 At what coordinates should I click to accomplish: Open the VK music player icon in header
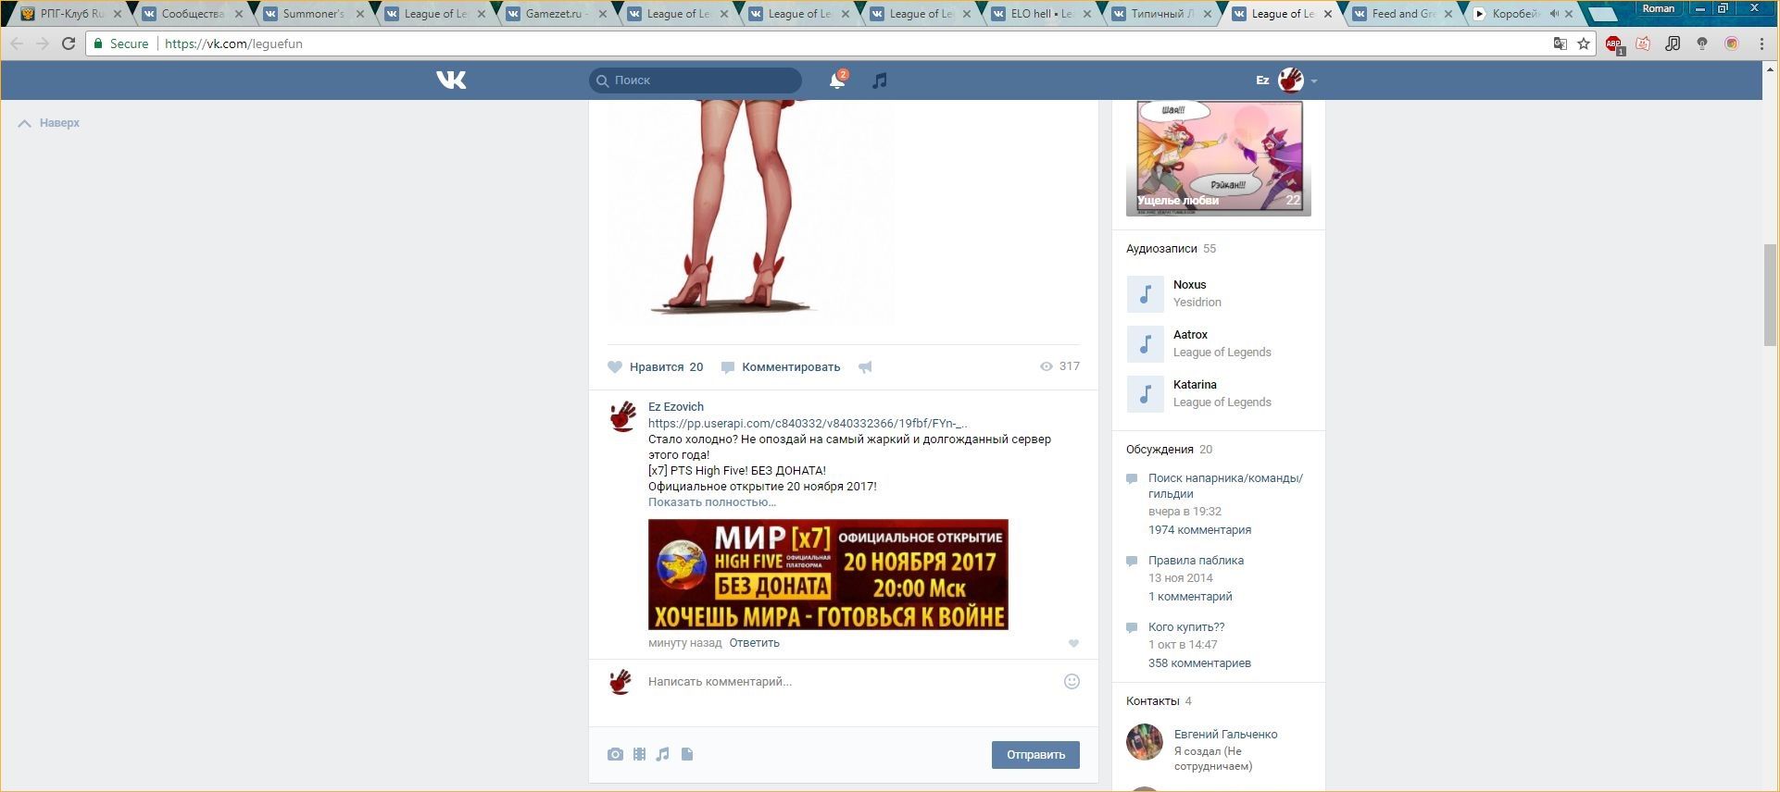click(x=880, y=80)
